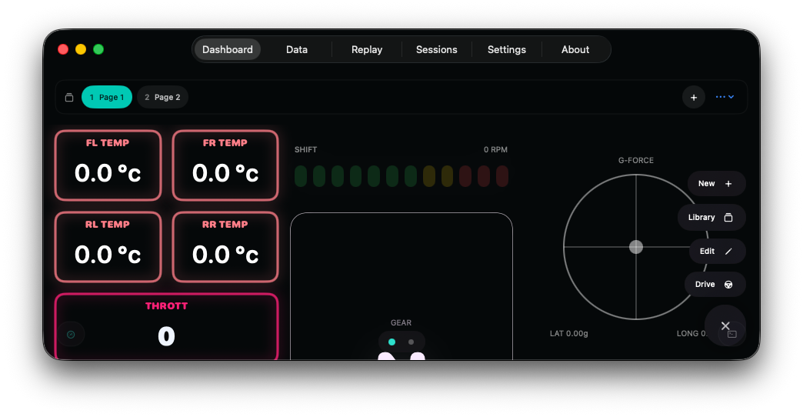Click the gauge icon near THROTT widget
The image size is (803, 417).
pos(71,335)
